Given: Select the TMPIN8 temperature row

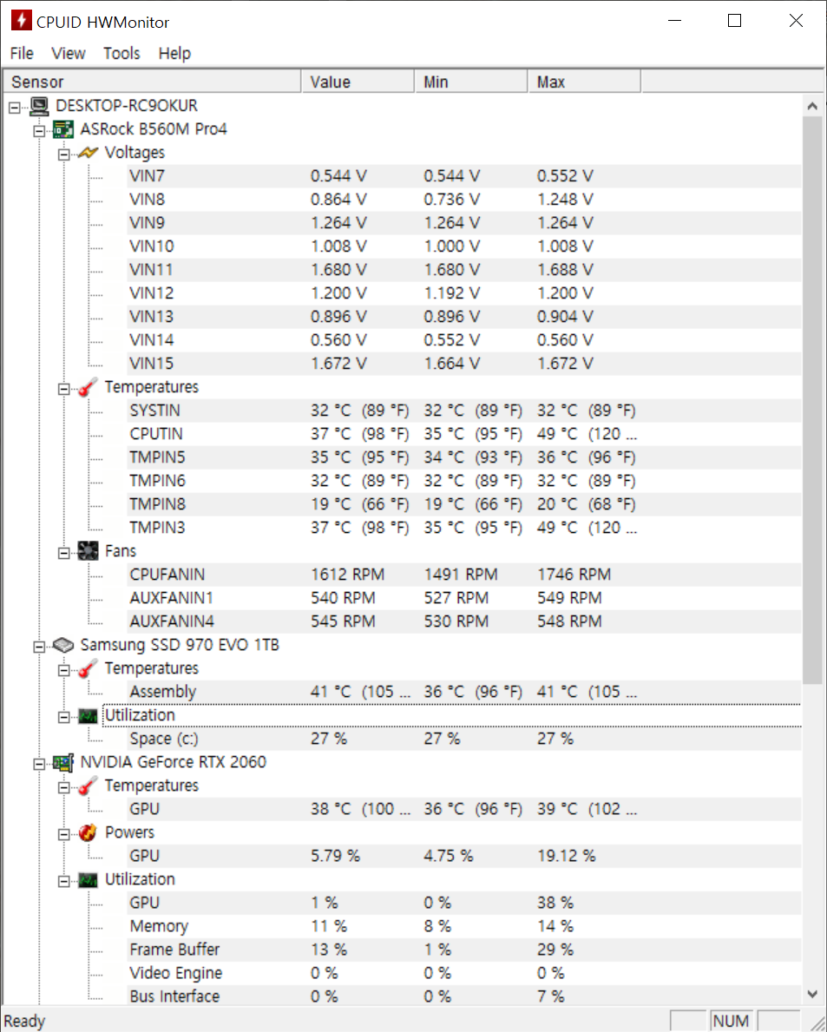Looking at the screenshot, I should coord(463,504).
